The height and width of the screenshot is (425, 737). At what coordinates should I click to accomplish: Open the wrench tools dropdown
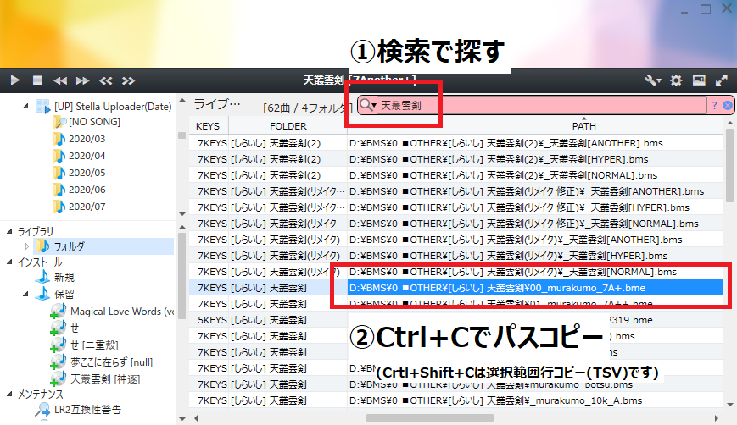653,80
